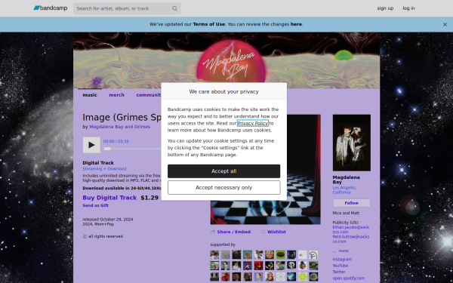
Task: Click the last supporter avatar in the third row
Action: click(x=313, y=277)
